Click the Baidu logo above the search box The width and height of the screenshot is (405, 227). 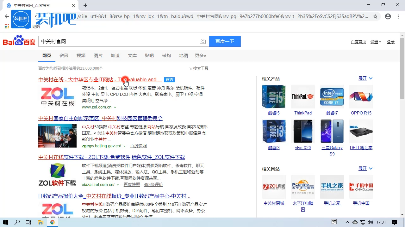point(19,41)
